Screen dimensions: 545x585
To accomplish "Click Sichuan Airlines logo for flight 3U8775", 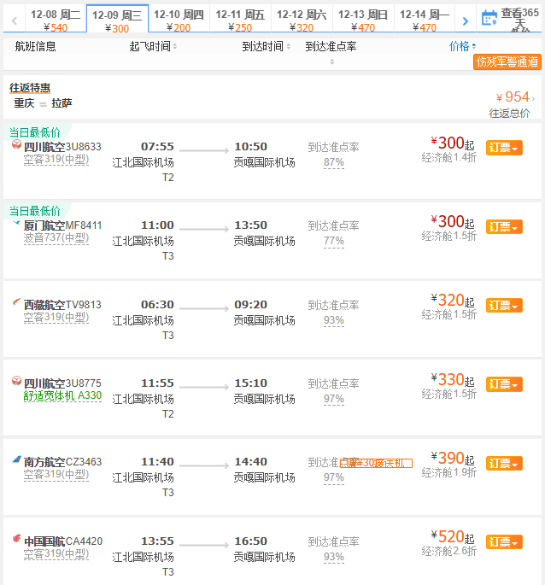I will 16,381.
